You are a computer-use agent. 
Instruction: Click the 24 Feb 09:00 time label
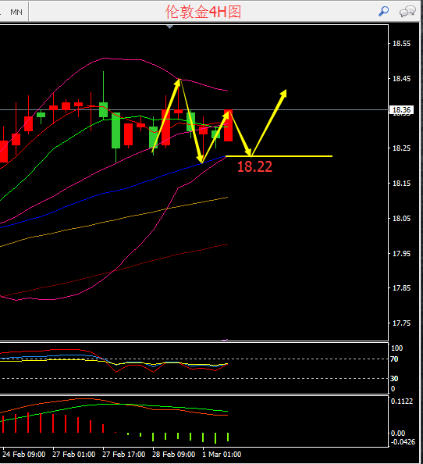[x=24, y=454]
